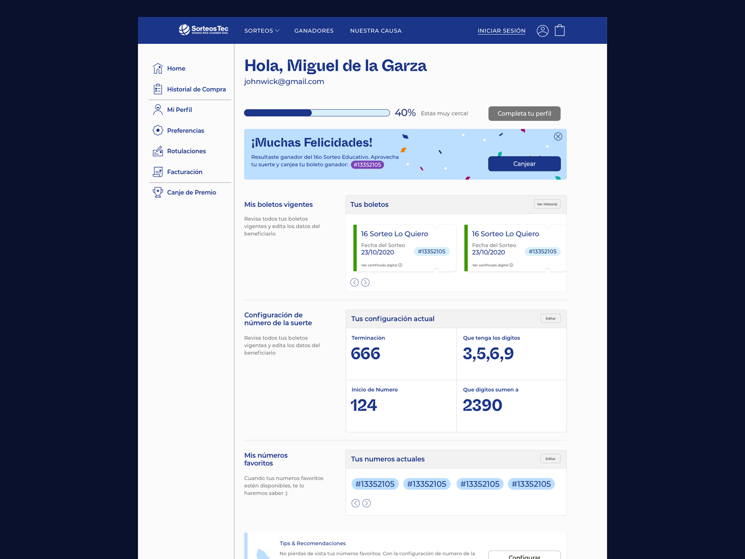Select the Facturación invoice icon
The image size is (745, 559).
click(157, 171)
